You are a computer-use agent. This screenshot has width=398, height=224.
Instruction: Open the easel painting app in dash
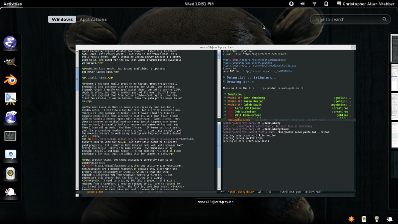coord(10,99)
